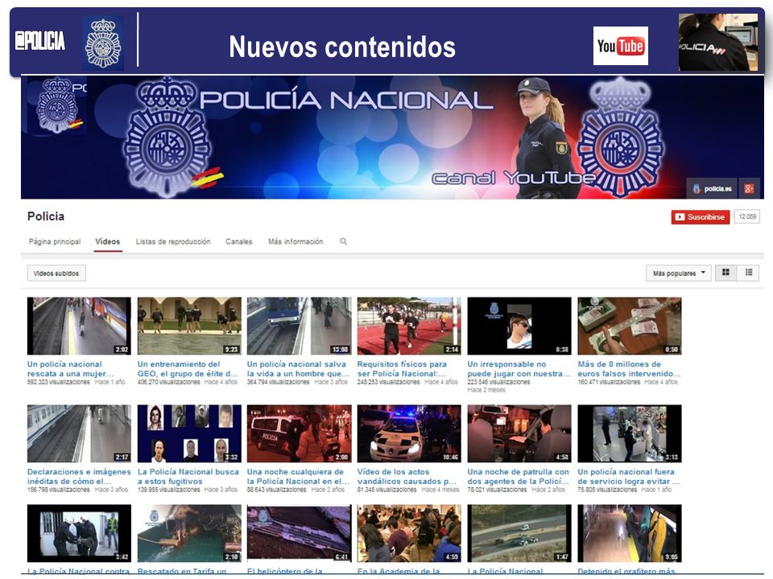Open 'Una noche cualquiera de la Policía Nacional' title

point(298,477)
